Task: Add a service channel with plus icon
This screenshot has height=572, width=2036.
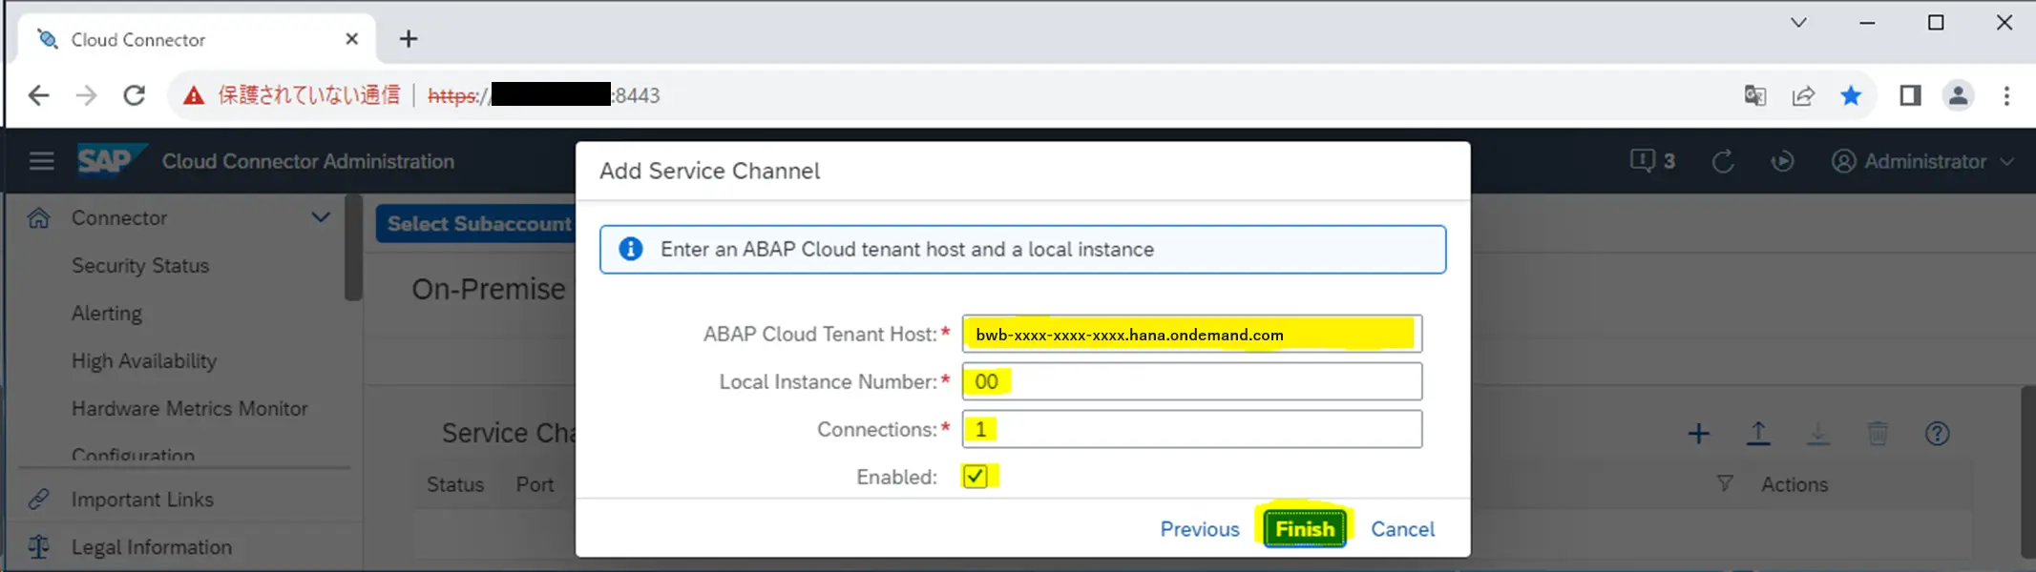Action: [x=1698, y=435]
